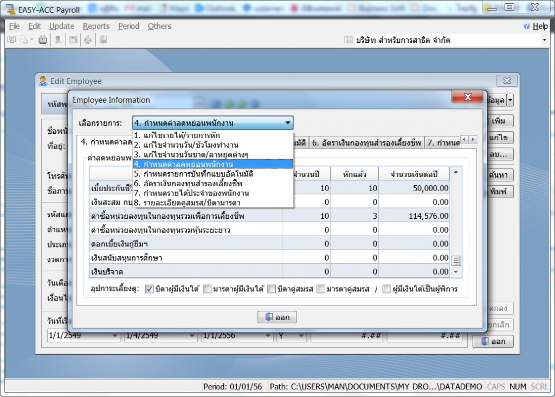
Task: Open Help via the question mark icon
Action: point(526,26)
